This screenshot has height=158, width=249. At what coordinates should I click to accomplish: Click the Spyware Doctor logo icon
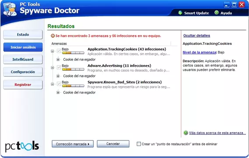pos(10,10)
